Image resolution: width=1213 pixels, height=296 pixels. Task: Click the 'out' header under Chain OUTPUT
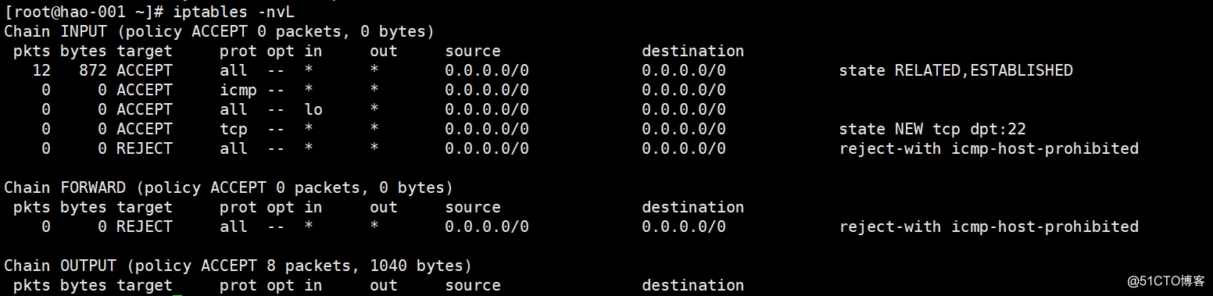(384, 285)
